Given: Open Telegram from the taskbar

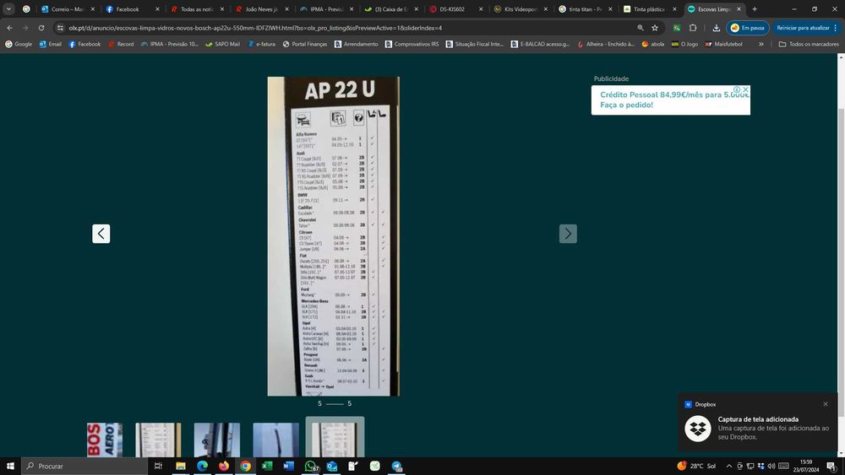Looking at the screenshot, I should coord(396,466).
